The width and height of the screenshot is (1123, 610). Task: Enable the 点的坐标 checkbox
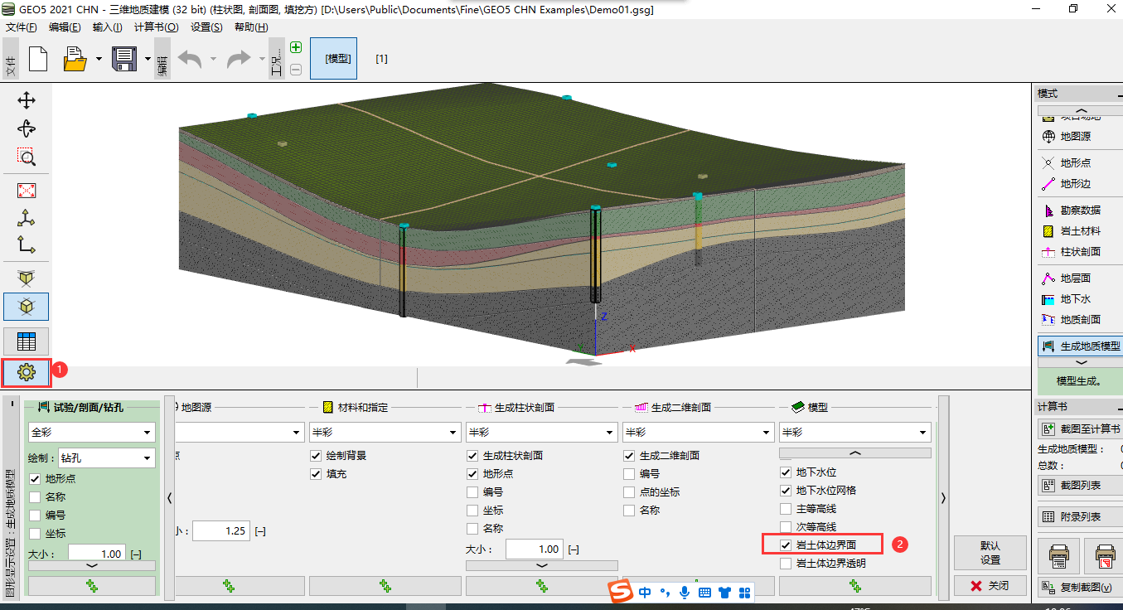(629, 492)
